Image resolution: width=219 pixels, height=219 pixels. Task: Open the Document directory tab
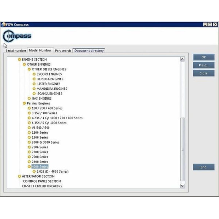coord(89,51)
